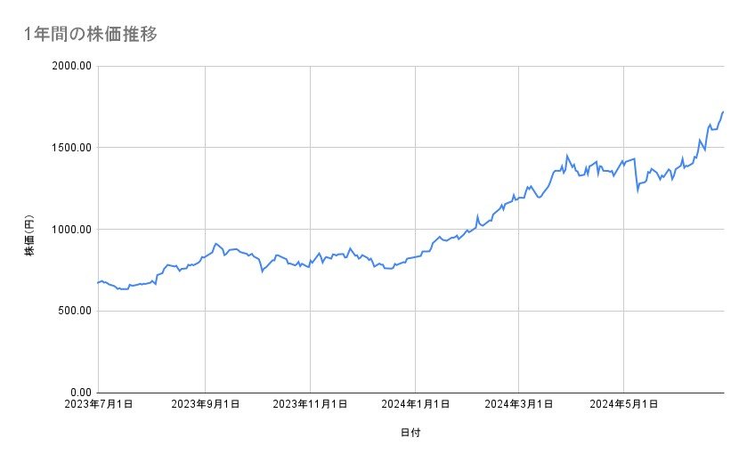Click the chart title 1年間の株価推移
Image resolution: width=747 pixels, height=462 pixels.
coord(91,34)
